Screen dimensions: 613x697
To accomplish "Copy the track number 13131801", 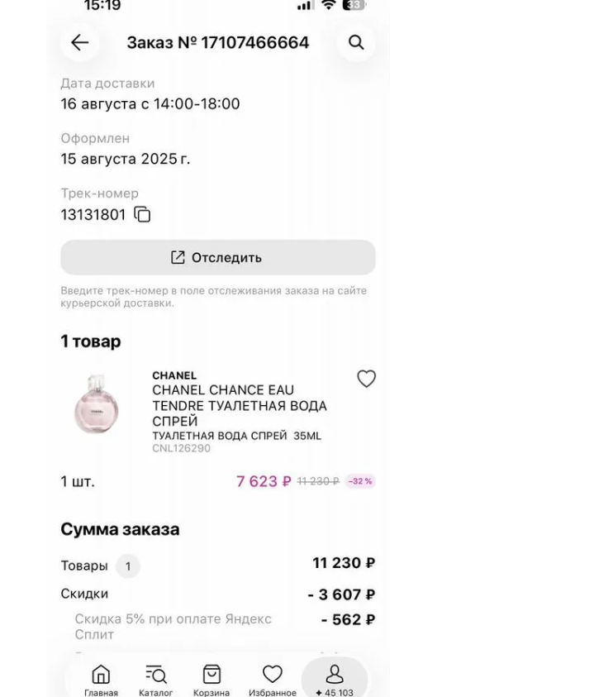I will pos(142,215).
